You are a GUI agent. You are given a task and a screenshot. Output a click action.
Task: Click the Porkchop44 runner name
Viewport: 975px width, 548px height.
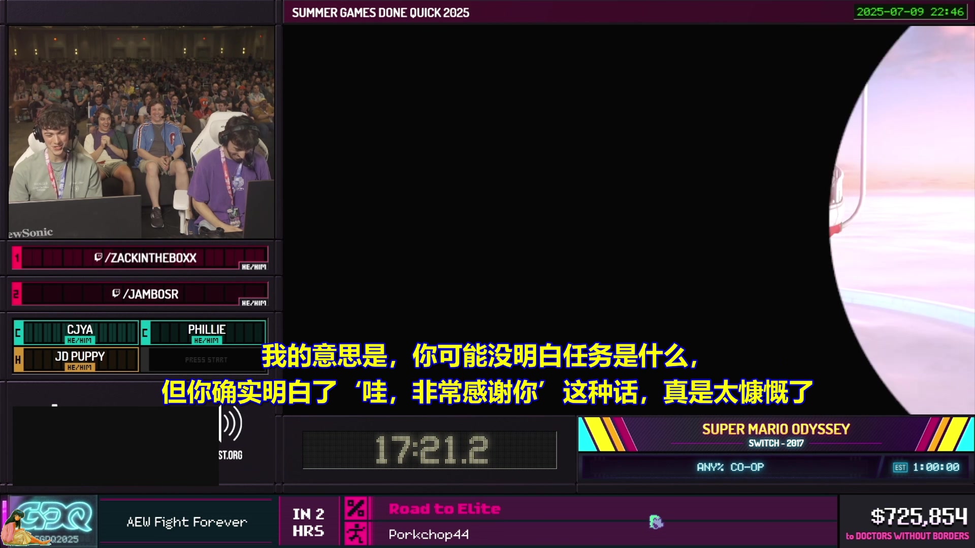(429, 534)
